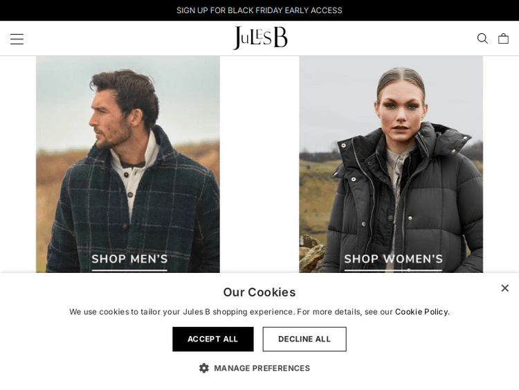Viewport: 519px width, 390px height.
Task: Open the hamburger navigation menu
Action: pyautogui.click(x=17, y=39)
